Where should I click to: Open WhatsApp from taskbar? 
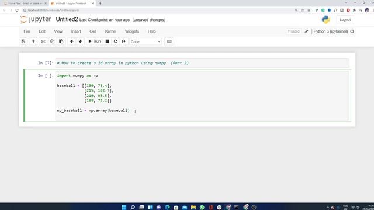tap(202, 207)
